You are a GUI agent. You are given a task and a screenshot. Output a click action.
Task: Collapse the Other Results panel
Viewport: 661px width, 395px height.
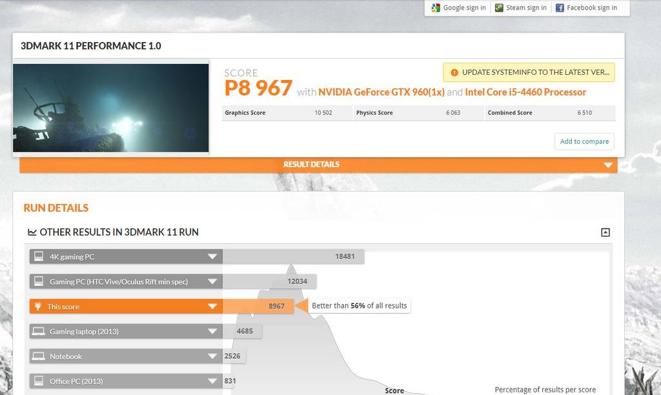tap(605, 232)
